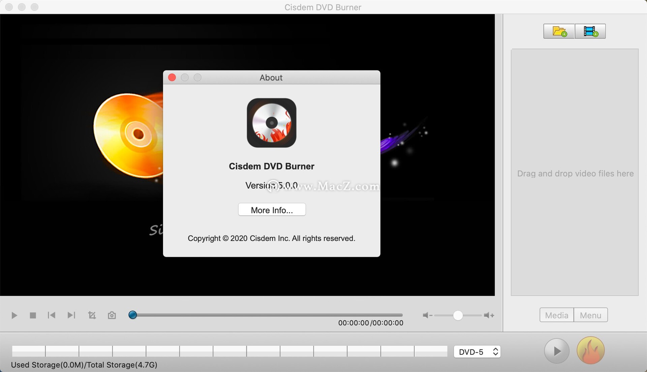Open the DVD-5 disc type selector
This screenshot has height=372, width=647.
477,351
